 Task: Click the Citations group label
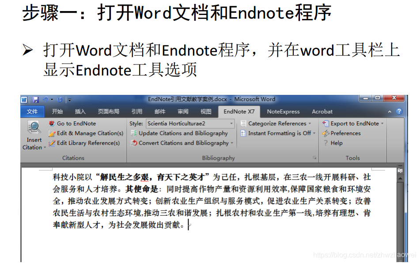tap(73, 158)
